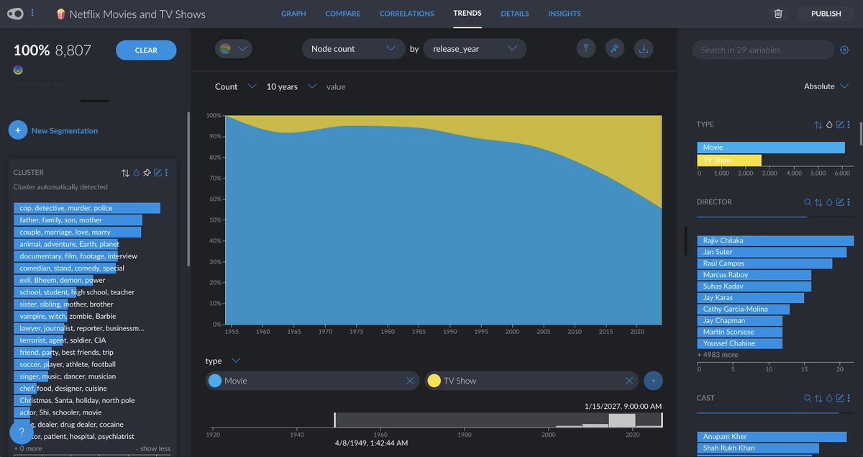Open the project options kebab menu
Viewport: 863px width, 457px height.
32,13
